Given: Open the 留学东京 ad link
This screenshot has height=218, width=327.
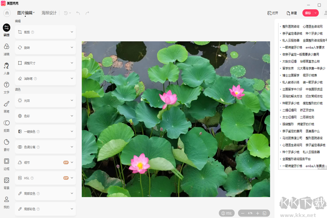Looking at the screenshot, I should (x=288, y=68).
